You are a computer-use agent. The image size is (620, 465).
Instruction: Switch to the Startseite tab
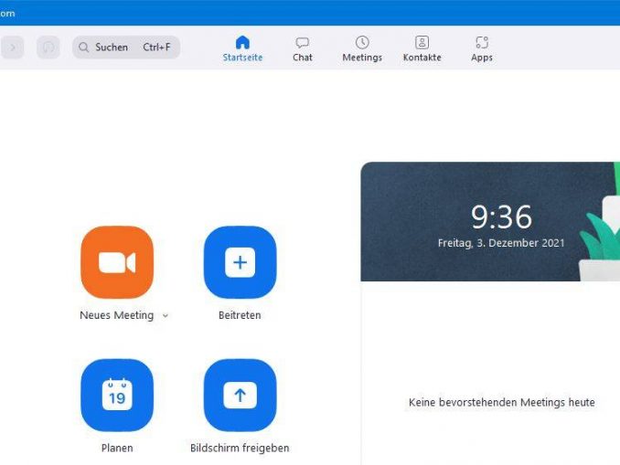[x=242, y=48]
